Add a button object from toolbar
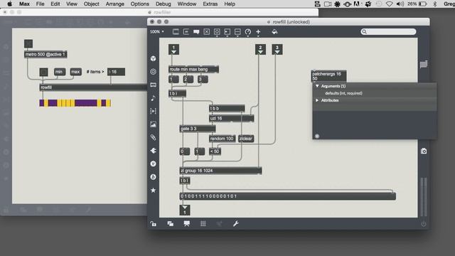This screenshot has height=256, width=455. [217, 31]
